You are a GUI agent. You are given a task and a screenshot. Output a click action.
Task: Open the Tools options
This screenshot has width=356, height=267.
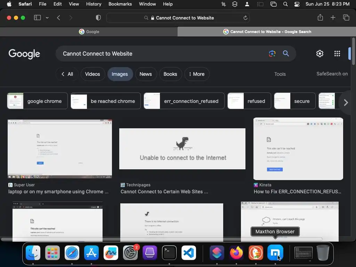click(x=280, y=74)
